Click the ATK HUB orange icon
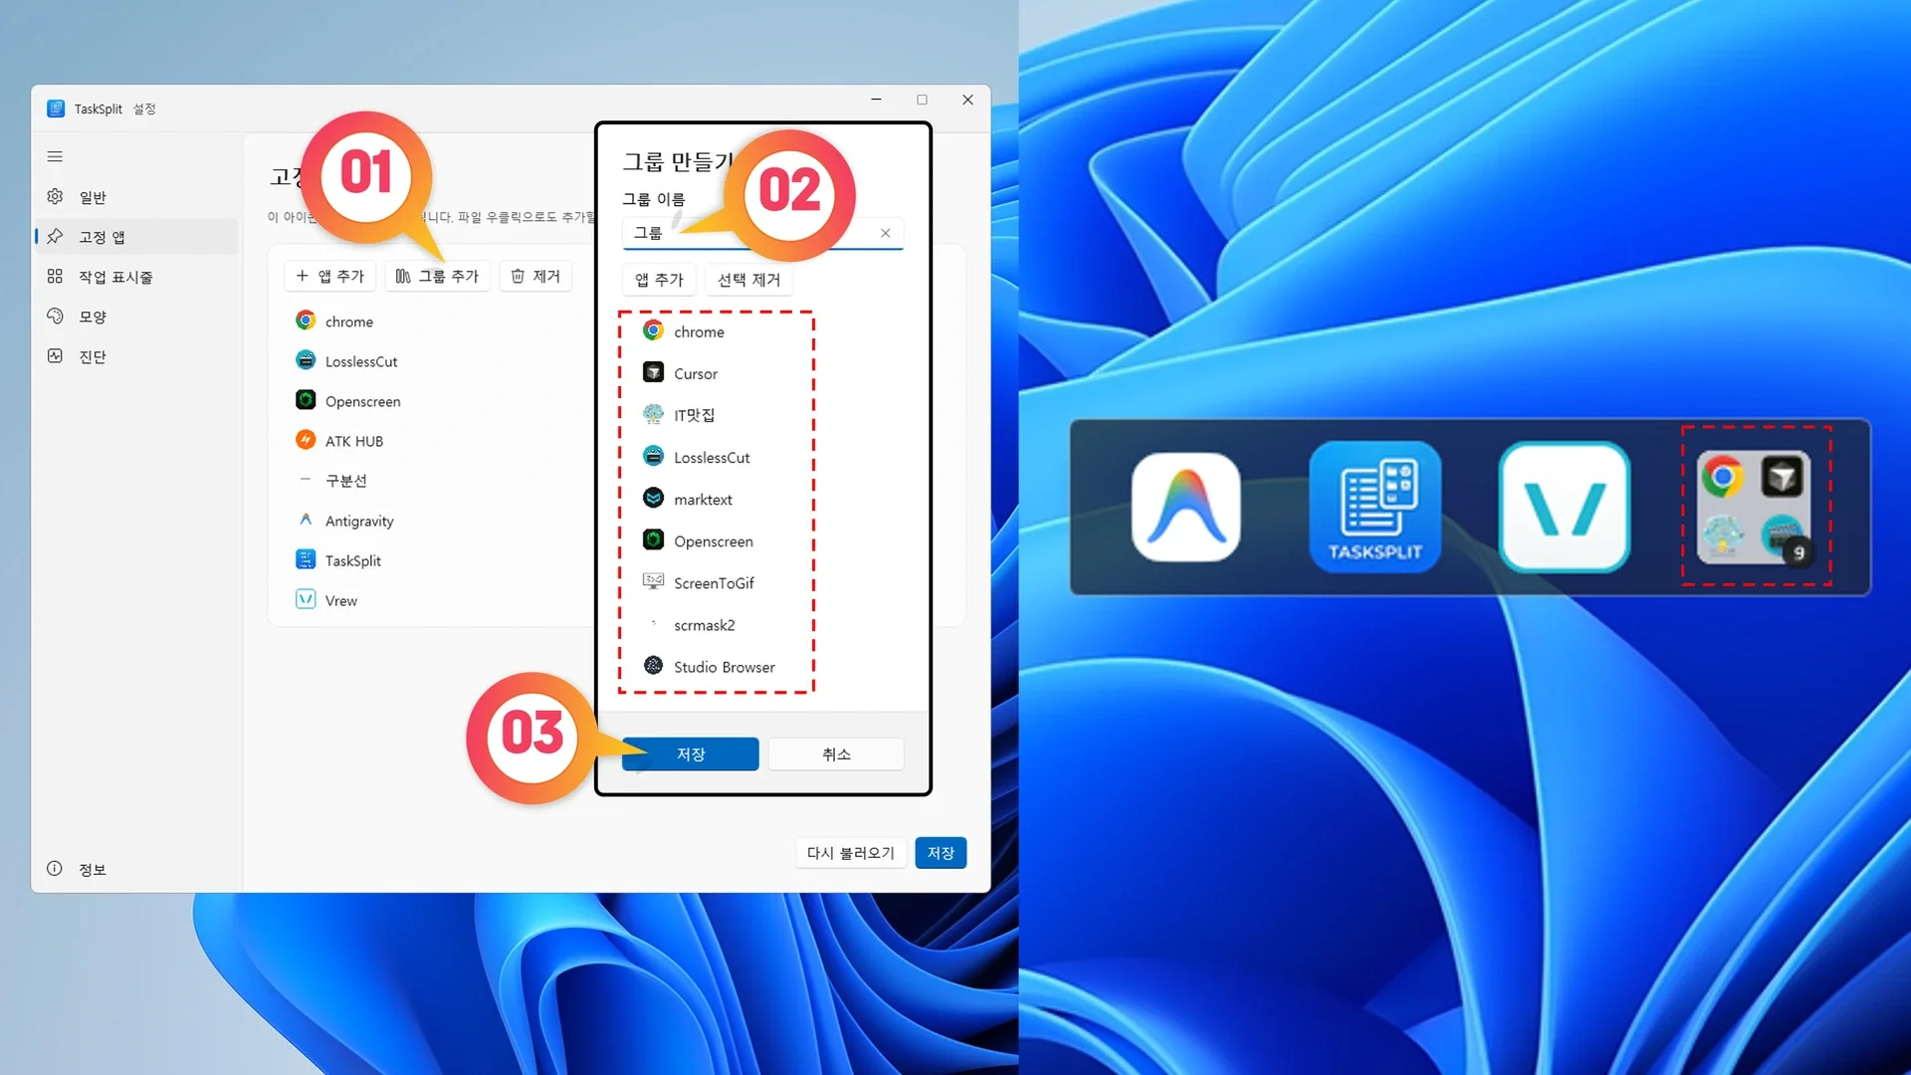The image size is (1911, 1075). (306, 440)
